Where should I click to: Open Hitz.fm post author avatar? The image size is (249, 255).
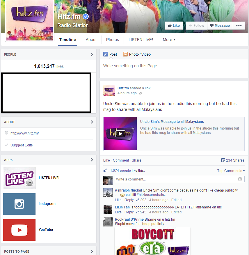tap(109, 91)
